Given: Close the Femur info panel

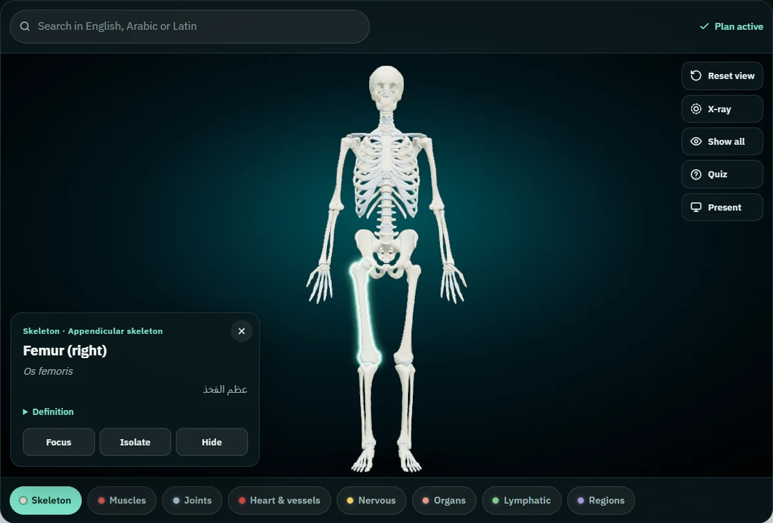Looking at the screenshot, I should click(x=242, y=331).
